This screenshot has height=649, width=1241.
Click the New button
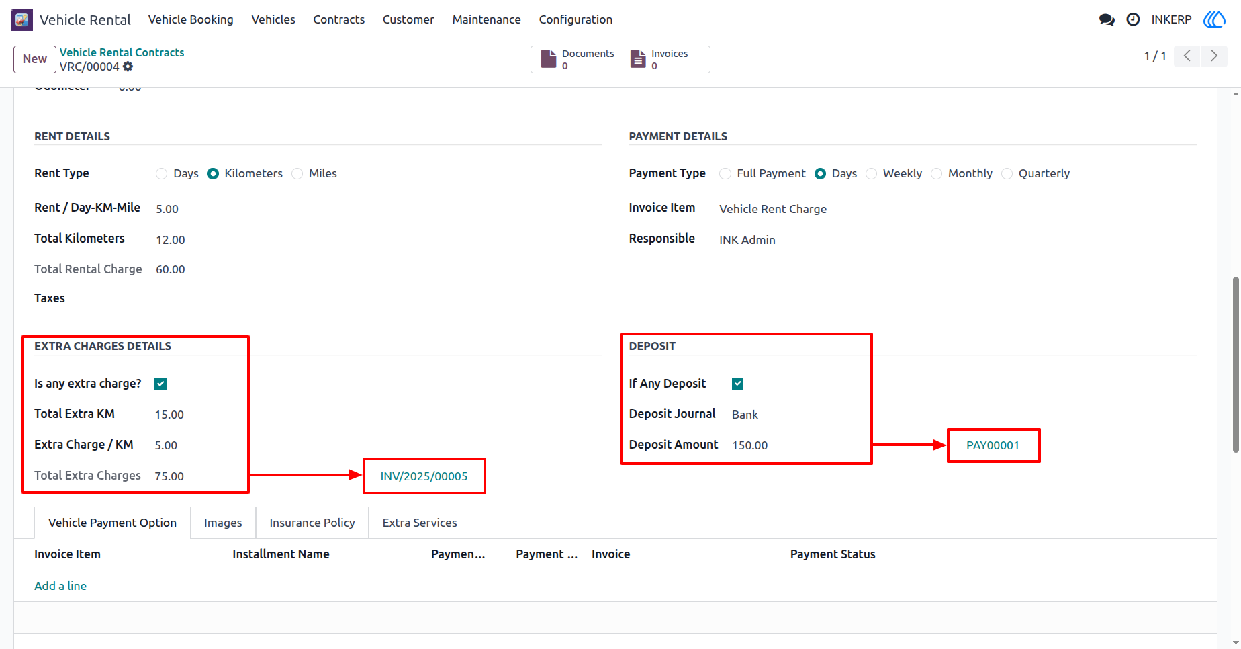(35, 59)
